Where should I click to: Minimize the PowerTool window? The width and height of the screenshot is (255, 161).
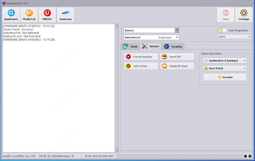click(x=245, y=3)
